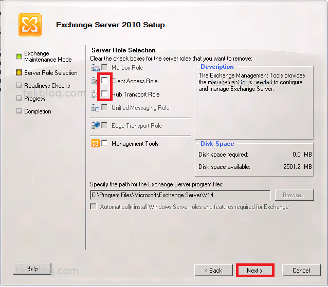The image size is (328, 287).
Task: Select the Server Role Selection step
Action: pyautogui.click(x=51, y=73)
